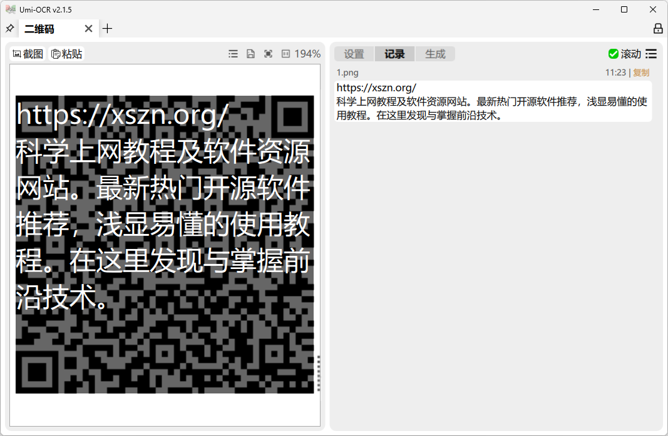Click the 复制 copy link
The image size is (668, 436).
[x=641, y=73]
